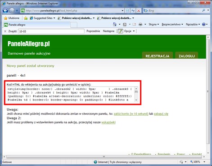
Task: Click Następne find button
Action: pyautogui.click(x=108, y=31)
